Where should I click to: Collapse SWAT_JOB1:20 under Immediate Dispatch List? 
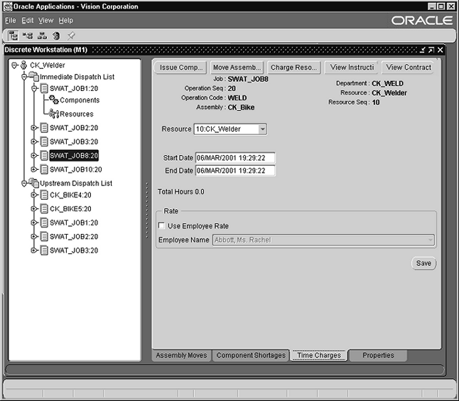34,88
